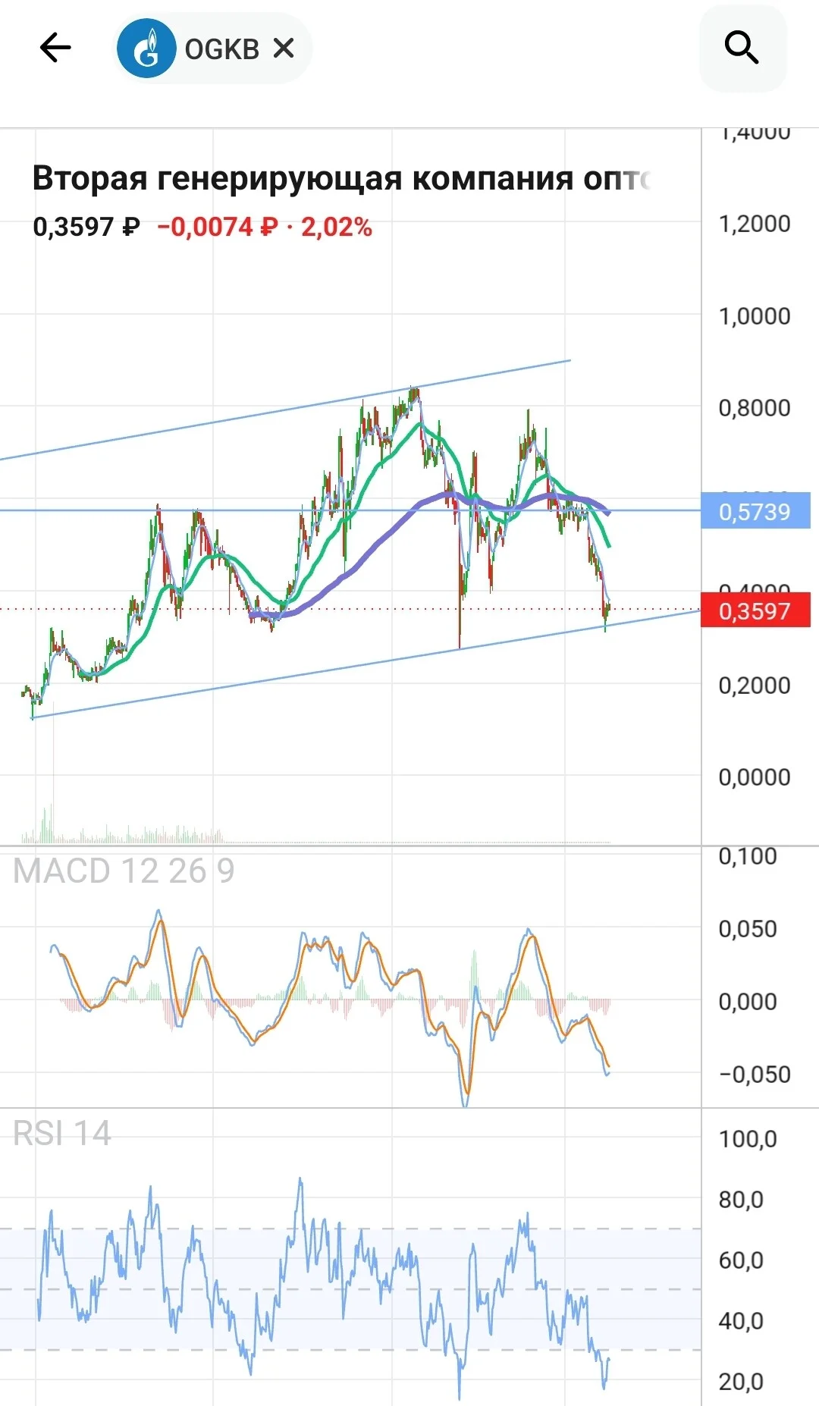Tap the company name heading
Viewport: 819px width, 1406px height.
pyautogui.click(x=342, y=179)
